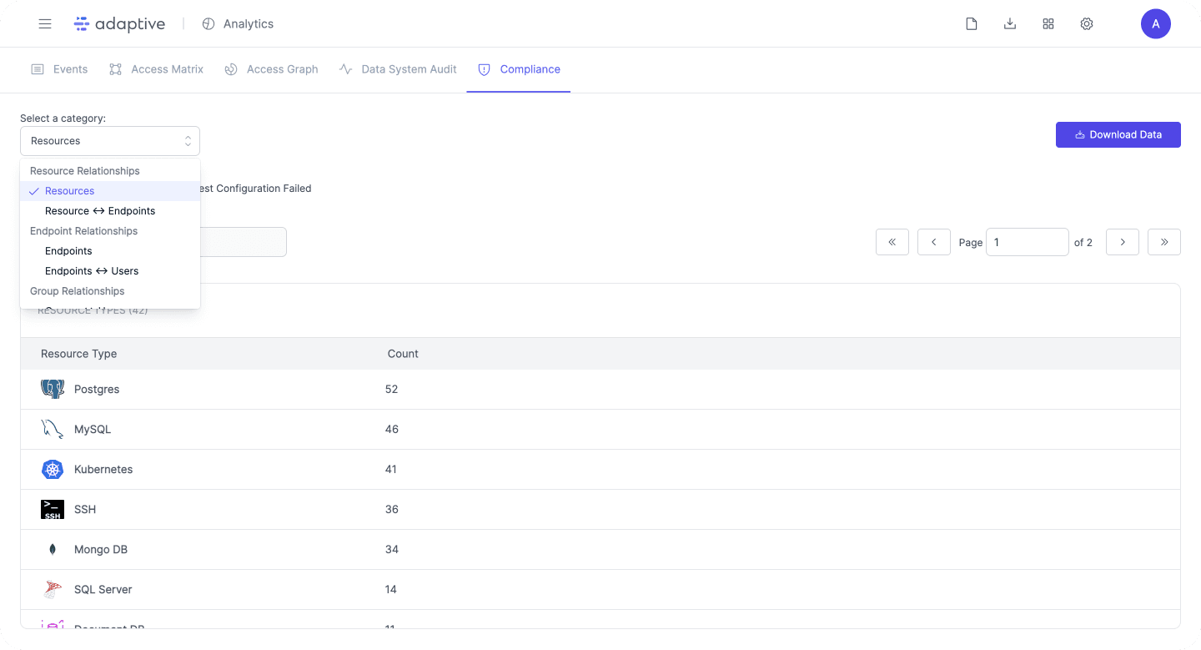Open the document icon in header

click(x=972, y=23)
